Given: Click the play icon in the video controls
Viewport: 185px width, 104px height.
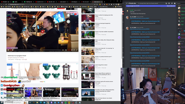Looking at the screenshot, I should [8, 50].
